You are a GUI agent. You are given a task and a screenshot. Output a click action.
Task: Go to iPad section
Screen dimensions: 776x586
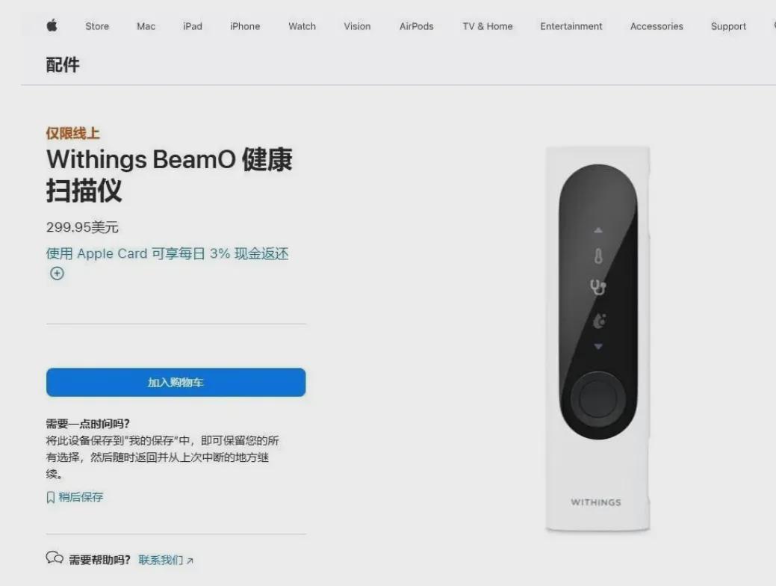click(193, 26)
